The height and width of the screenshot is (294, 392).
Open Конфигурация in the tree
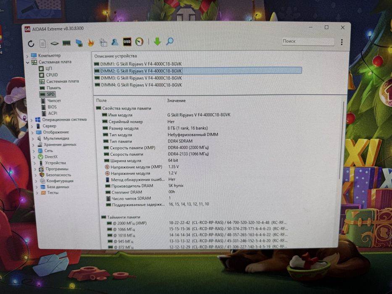coord(60,181)
